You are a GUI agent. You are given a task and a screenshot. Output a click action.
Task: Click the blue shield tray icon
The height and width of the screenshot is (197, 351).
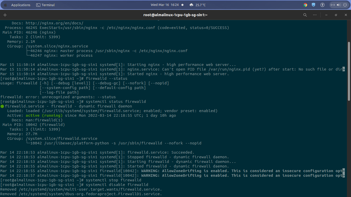(x=313, y=5)
